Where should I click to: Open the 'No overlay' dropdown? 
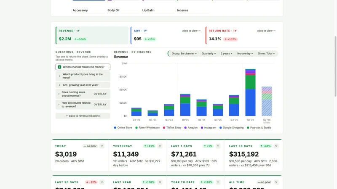coord(245,54)
